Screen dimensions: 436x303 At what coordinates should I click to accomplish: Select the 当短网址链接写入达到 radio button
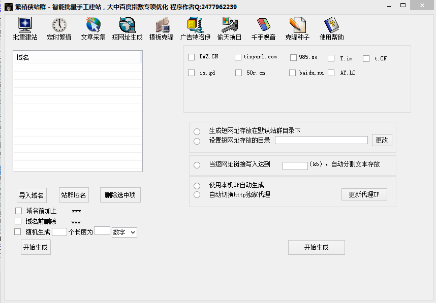coord(197,165)
